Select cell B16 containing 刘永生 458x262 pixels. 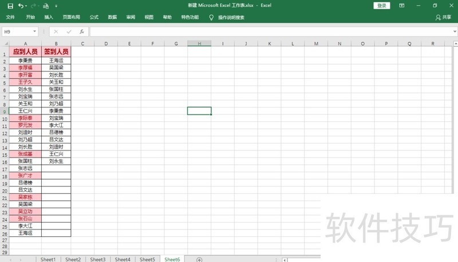pyautogui.click(x=56, y=161)
